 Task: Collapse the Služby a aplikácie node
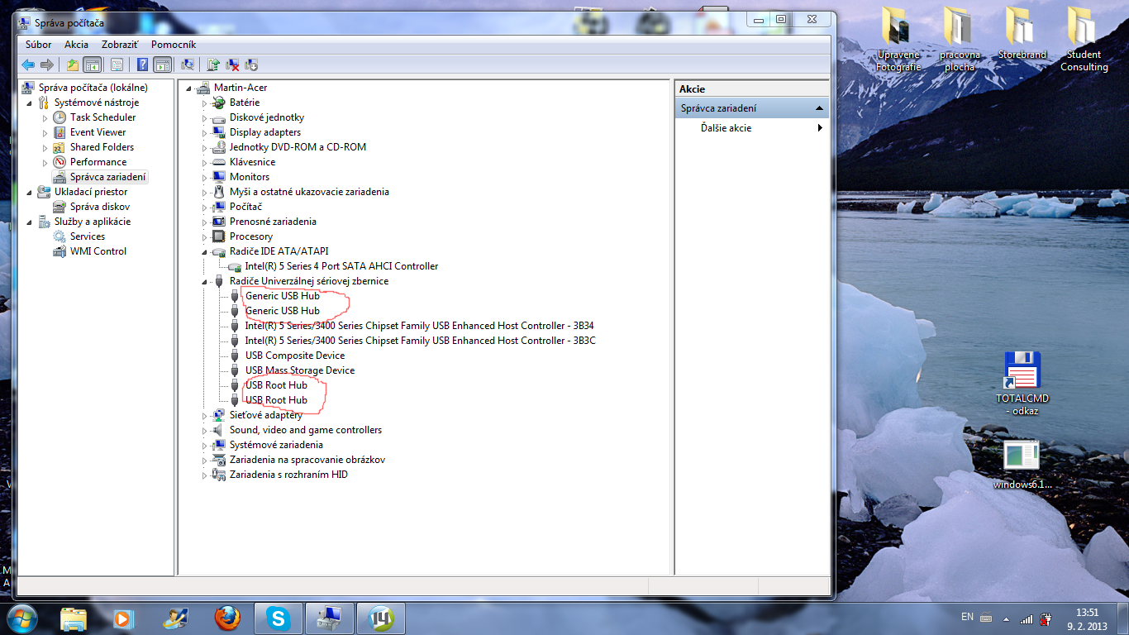pos(31,222)
